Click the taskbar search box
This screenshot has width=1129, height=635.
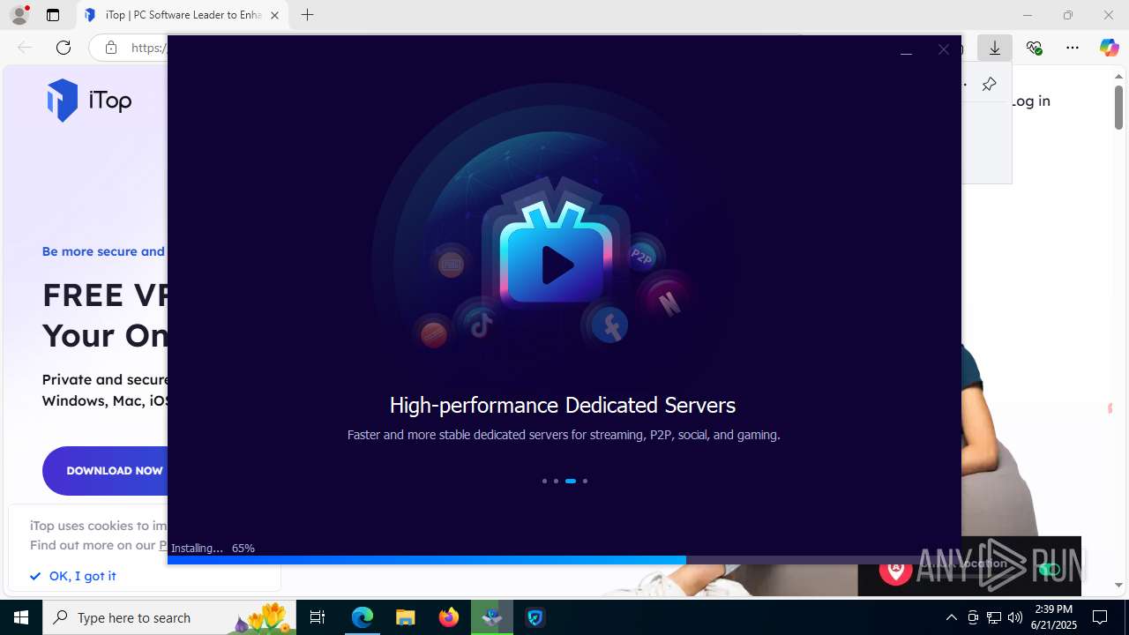[x=169, y=617]
